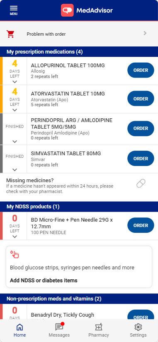
Task: Tap the red blood glucose finger icon
Action: point(15,254)
